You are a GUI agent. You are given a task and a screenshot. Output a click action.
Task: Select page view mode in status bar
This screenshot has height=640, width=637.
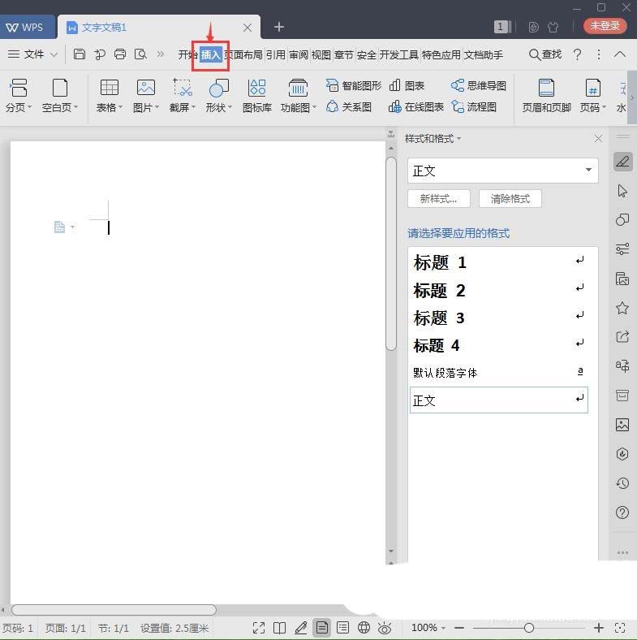(x=322, y=628)
